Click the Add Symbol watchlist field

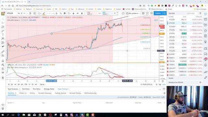tap(192, 13)
